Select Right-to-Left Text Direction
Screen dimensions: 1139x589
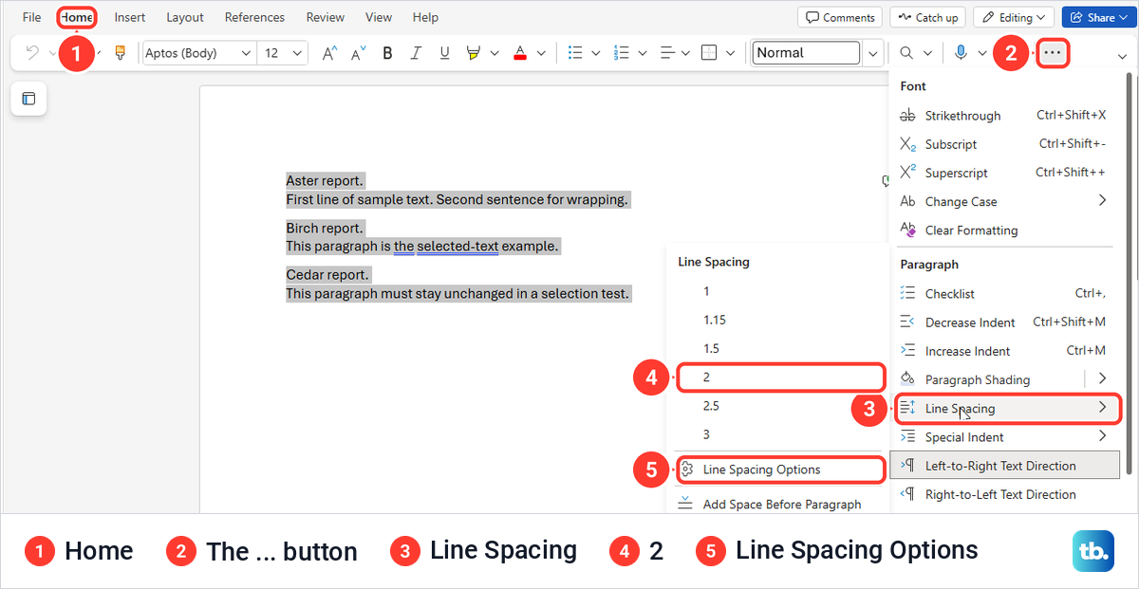[x=1003, y=494]
